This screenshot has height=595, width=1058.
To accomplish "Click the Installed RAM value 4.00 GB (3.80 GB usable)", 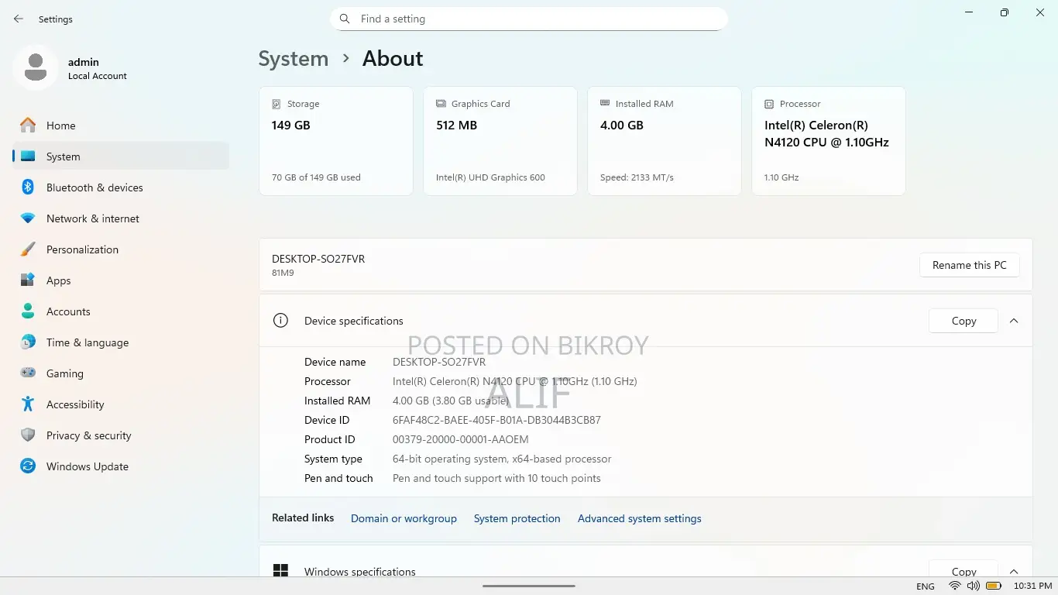I will (x=451, y=401).
